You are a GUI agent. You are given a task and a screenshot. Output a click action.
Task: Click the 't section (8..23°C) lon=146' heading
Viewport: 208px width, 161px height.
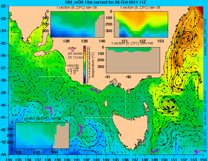(x=132, y=43)
